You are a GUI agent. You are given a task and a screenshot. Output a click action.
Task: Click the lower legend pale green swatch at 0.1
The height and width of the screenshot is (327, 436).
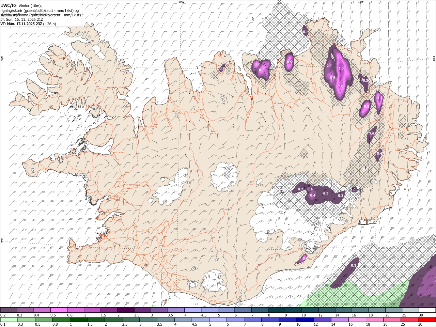9,320
